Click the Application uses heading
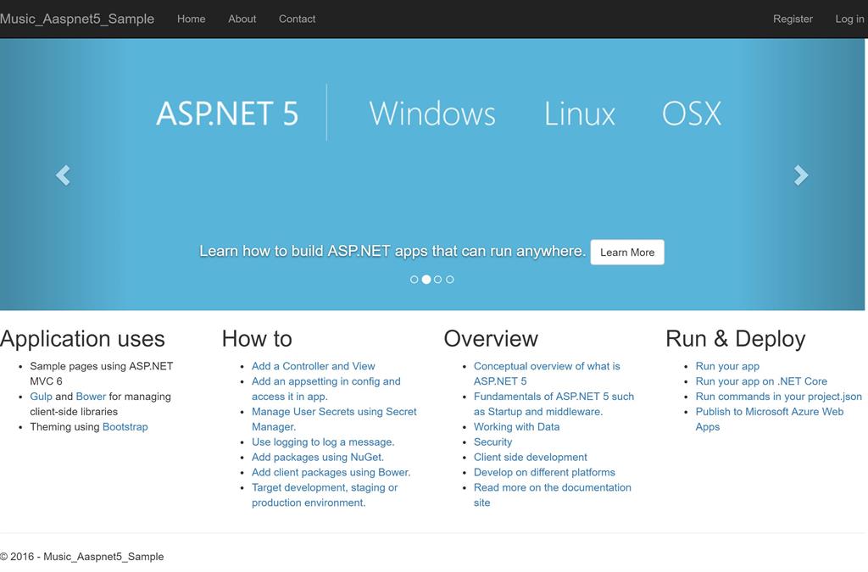The height and width of the screenshot is (572, 868). [x=82, y=339]
